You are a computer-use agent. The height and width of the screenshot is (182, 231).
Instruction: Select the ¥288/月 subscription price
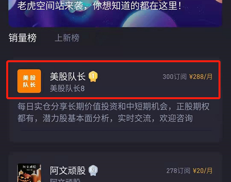201,77
